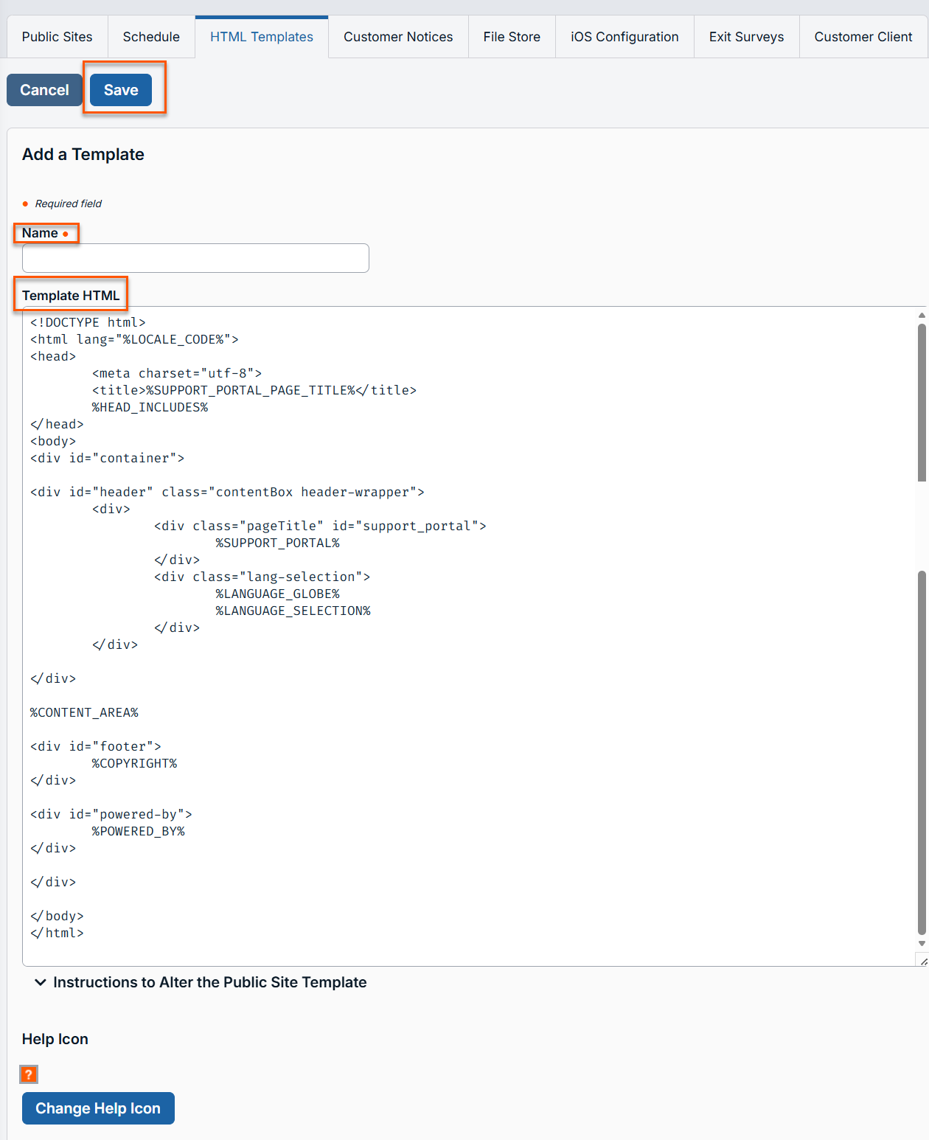This screenshot has width=929, height=1140.
Task: Click the %CONTENT_AREA% line in template
Action: tap(84, 712)
